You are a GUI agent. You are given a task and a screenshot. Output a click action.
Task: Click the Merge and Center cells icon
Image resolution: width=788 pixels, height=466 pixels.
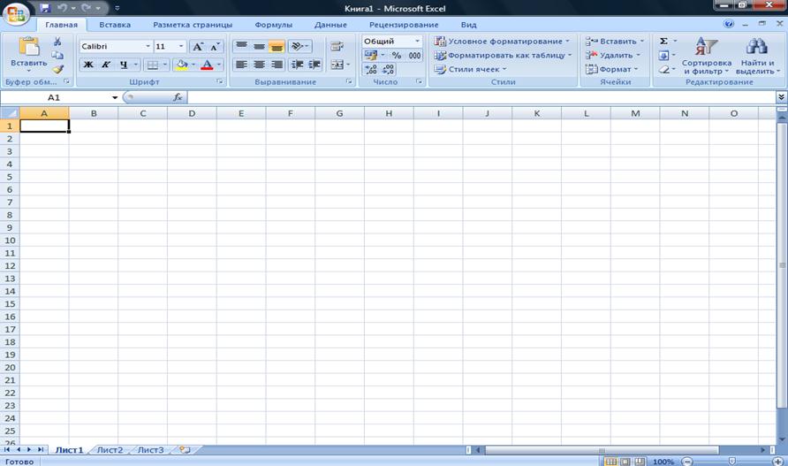click(x=337, y=65)
